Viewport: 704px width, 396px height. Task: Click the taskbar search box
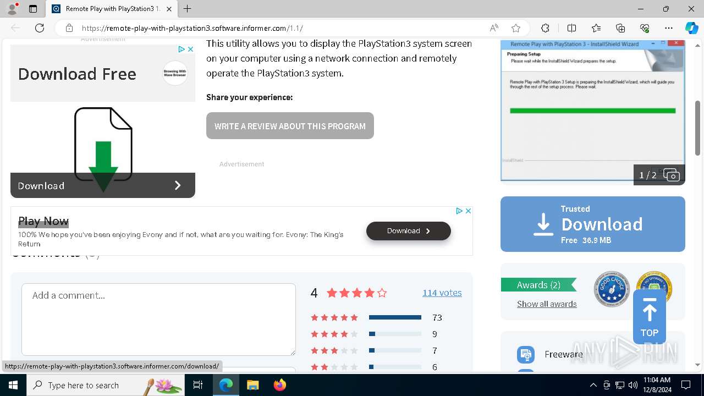106,385
